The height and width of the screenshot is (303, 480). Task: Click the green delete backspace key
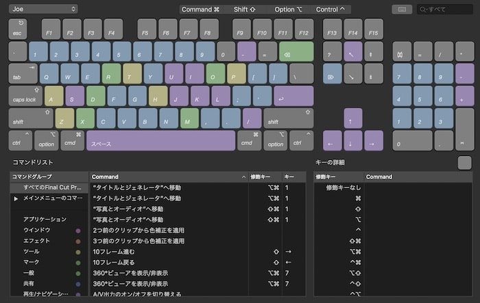click(x=296, y=51)
